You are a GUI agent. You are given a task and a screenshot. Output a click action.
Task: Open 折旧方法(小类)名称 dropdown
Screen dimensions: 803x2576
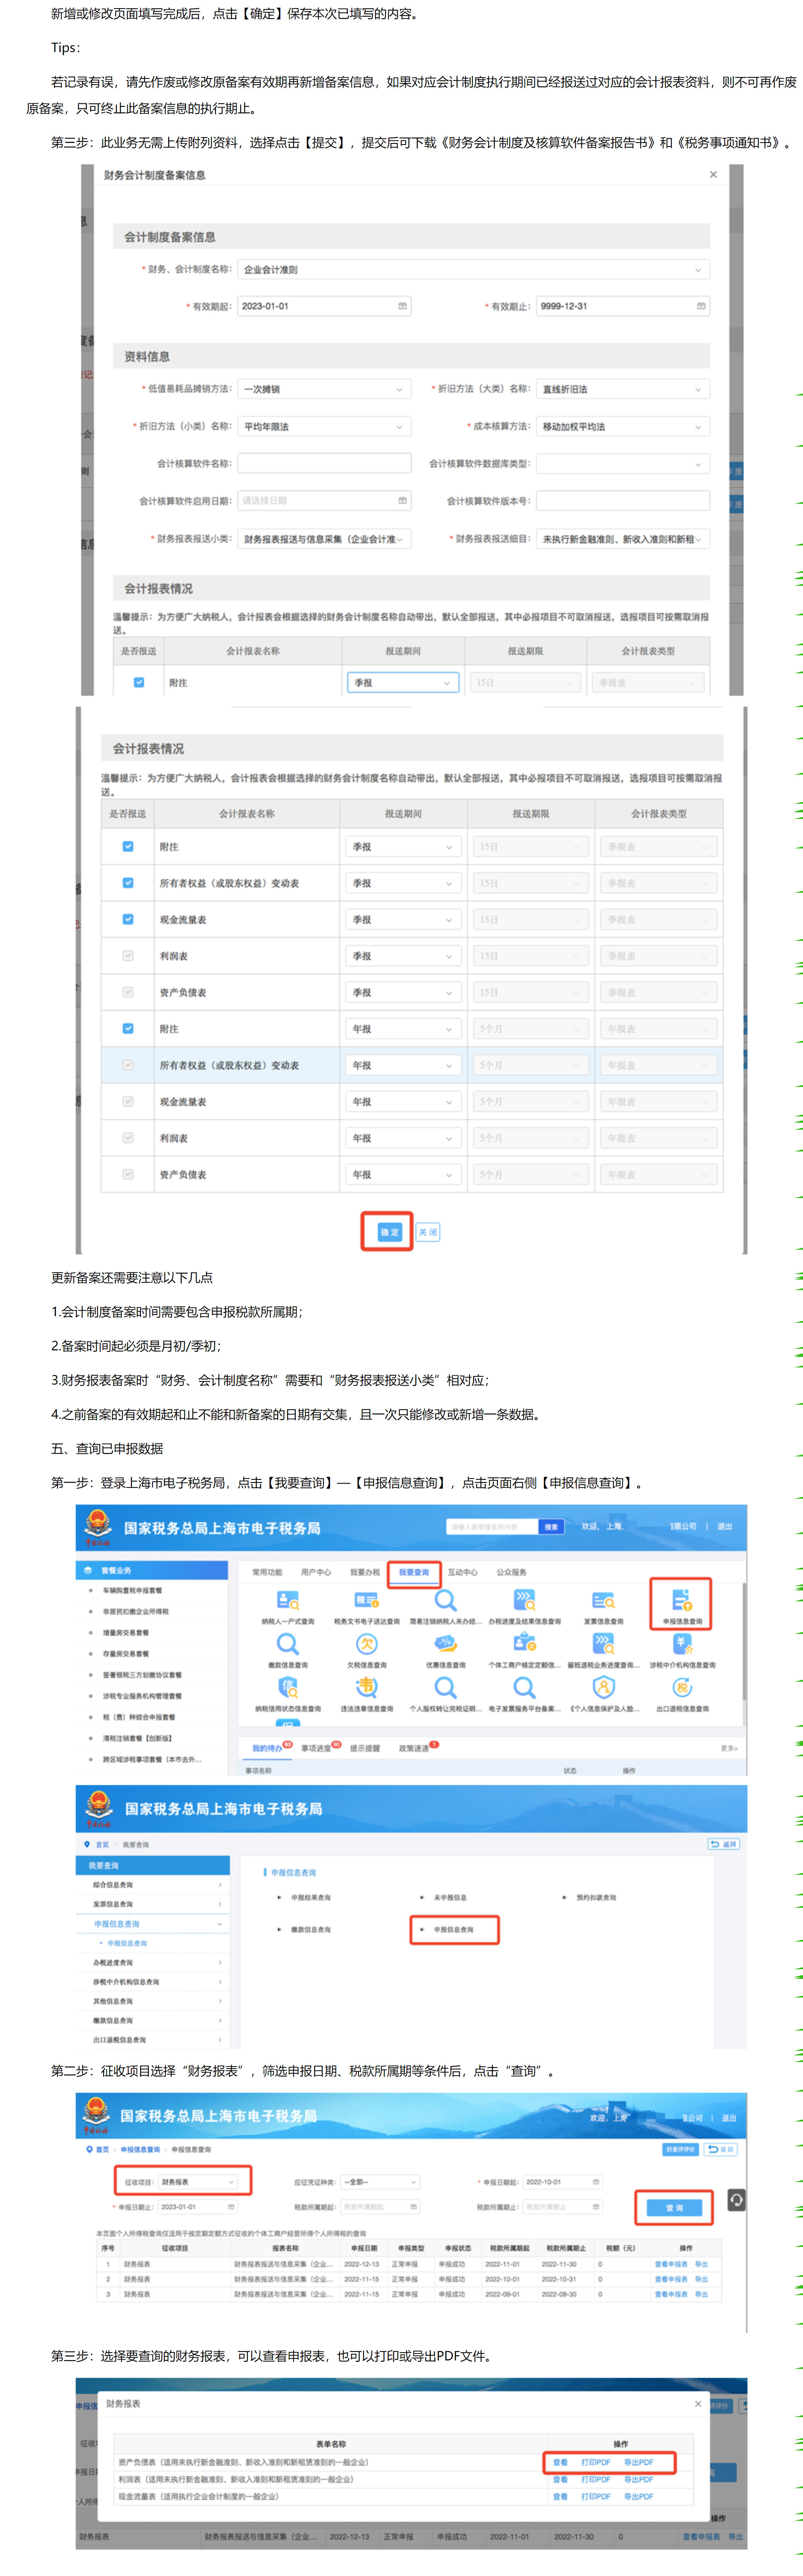[324, 427]
